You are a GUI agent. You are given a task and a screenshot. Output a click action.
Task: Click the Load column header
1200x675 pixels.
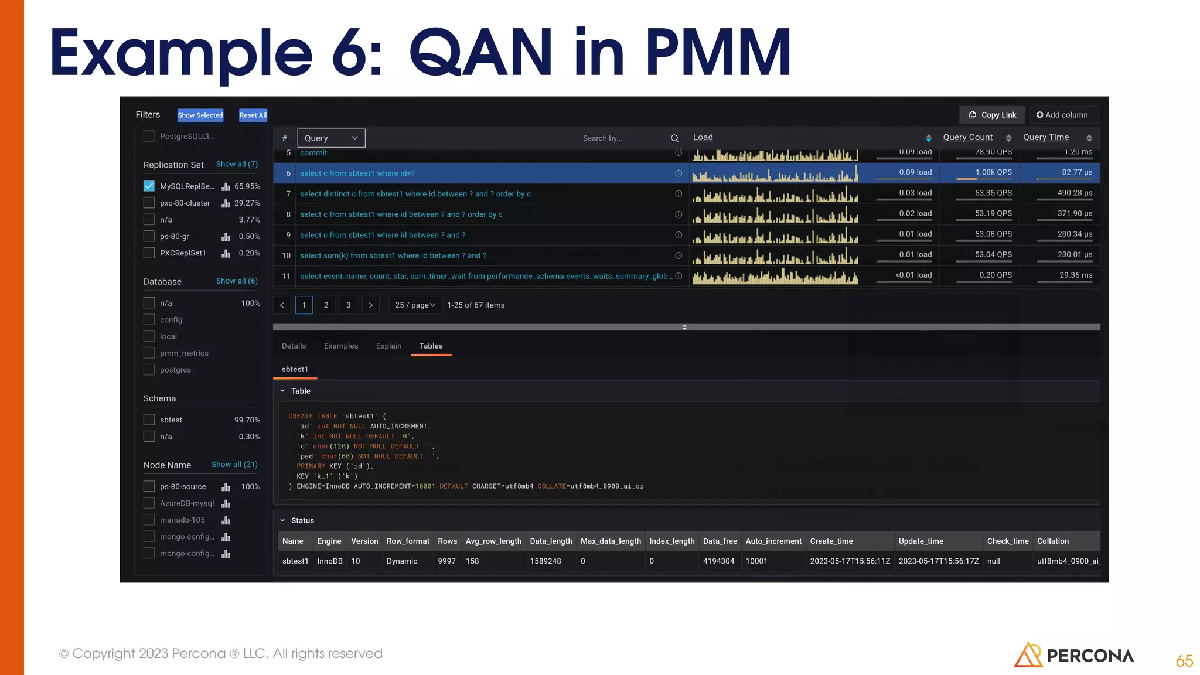point(703,138)
